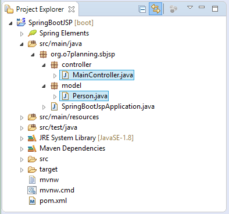Close the Project Explorer tab
Image resolution: width=229 pixels, height=214 pixels.
pos(71,9)
